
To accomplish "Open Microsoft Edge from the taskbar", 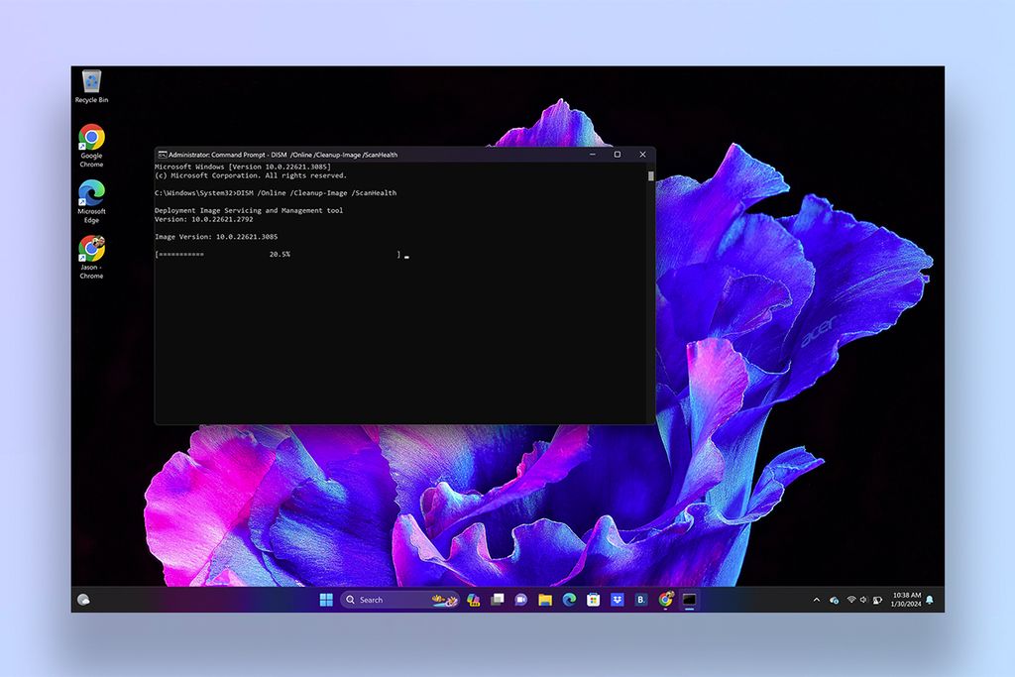I will click(568, 600).
